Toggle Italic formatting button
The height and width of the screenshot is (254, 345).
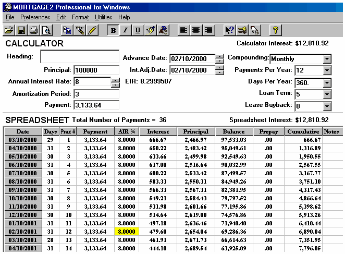[125, 30]
